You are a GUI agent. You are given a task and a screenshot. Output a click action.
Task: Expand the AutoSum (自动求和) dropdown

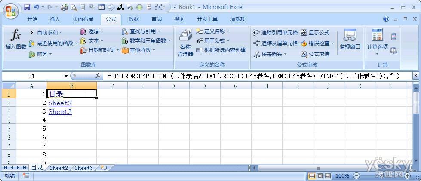click(61, 32)
